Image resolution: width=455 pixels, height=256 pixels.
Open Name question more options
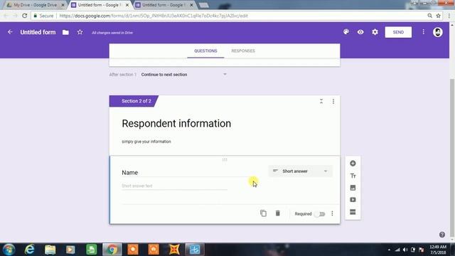click(x=332, y=213)
